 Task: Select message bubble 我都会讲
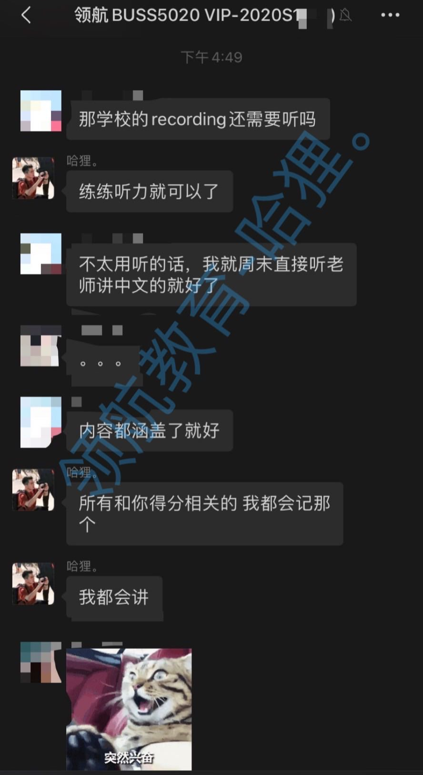point(114,597)
